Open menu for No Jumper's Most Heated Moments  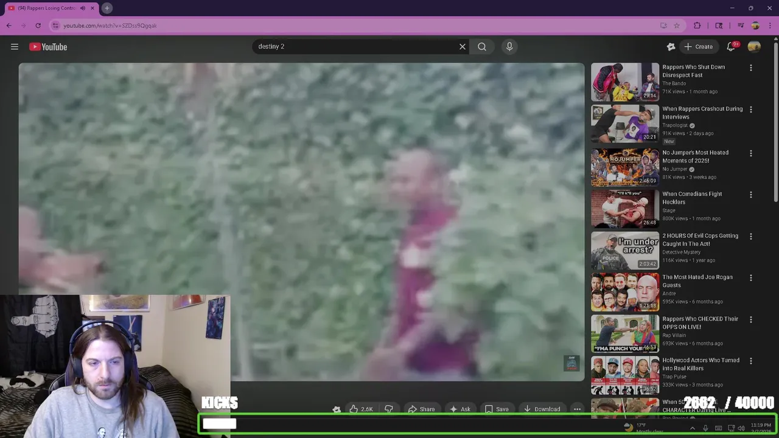tap(750, 153)
